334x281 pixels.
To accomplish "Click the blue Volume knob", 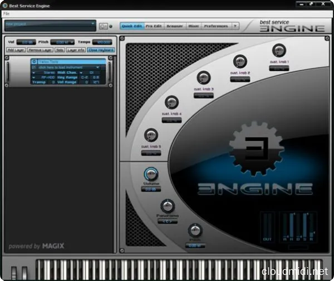I will (150, 173).
